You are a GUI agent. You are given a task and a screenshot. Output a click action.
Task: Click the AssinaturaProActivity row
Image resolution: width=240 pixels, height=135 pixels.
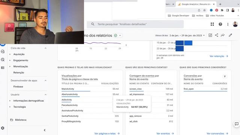(x=90, y=111)
